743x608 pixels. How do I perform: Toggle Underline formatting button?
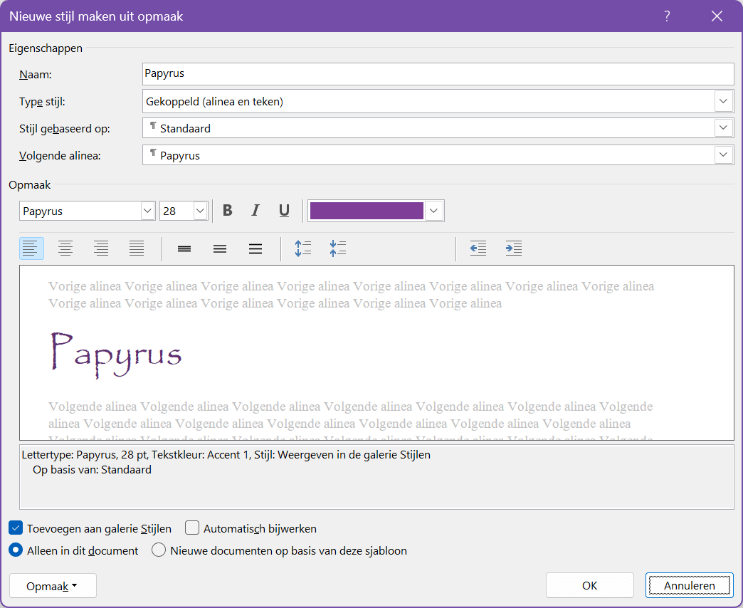click(284, 211)
